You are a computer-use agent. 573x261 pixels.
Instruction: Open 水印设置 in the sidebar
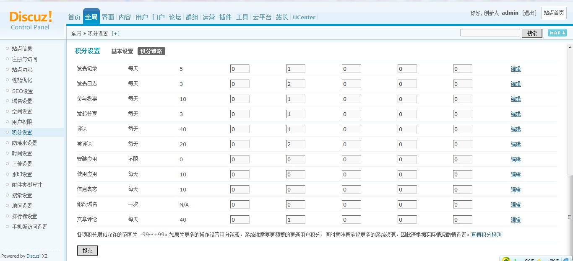point(22,174)
